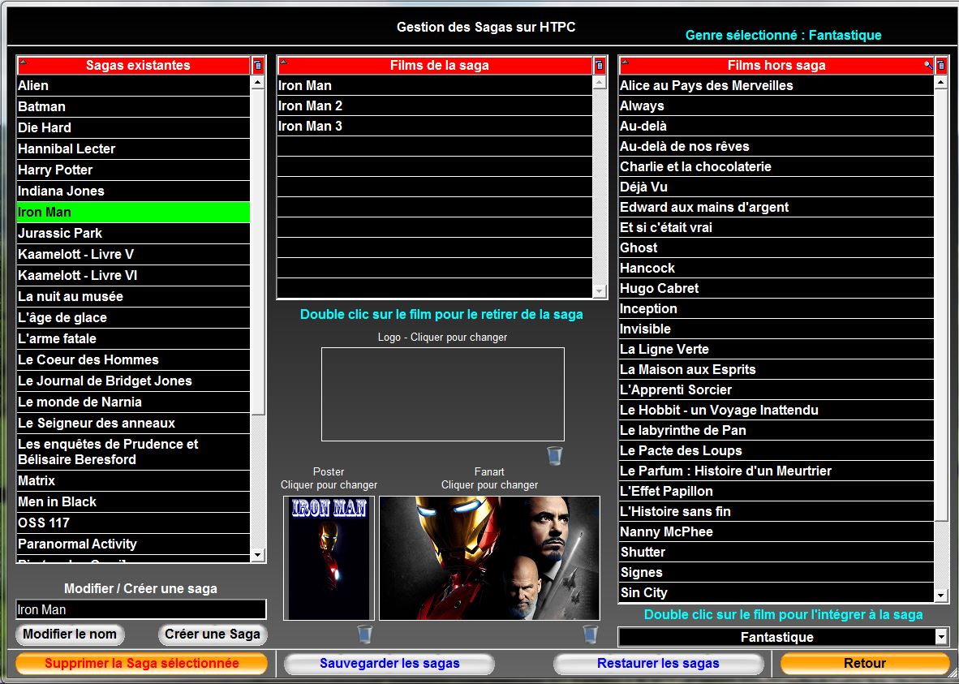Open the Fantastique genre dropdown
The height and width of the screenshot is (684, 959).
[941, 637]
